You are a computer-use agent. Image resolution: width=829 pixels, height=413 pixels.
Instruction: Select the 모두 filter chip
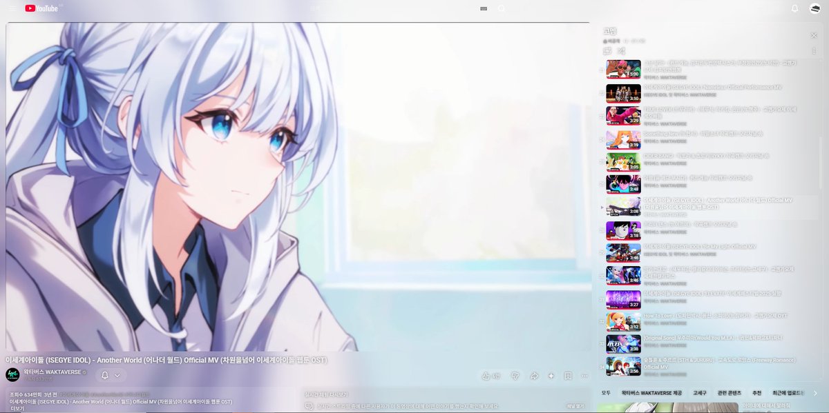(x=606, y=393)
